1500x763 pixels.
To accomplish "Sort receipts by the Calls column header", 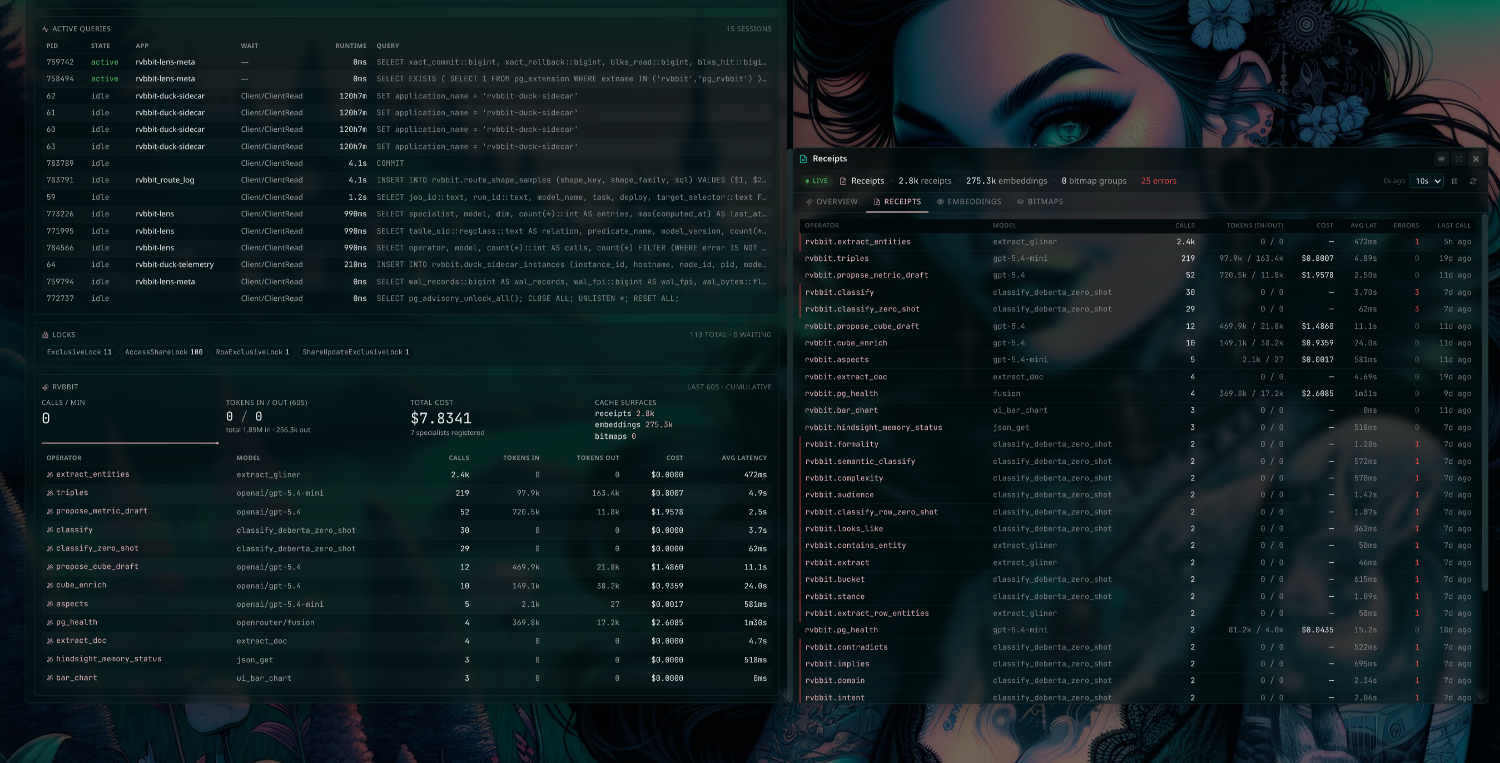I will [x=1184, y=225].
